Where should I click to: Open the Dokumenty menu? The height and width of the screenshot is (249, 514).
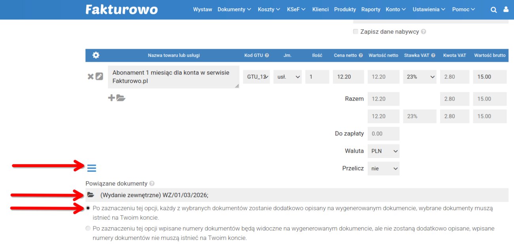point(232,9)
